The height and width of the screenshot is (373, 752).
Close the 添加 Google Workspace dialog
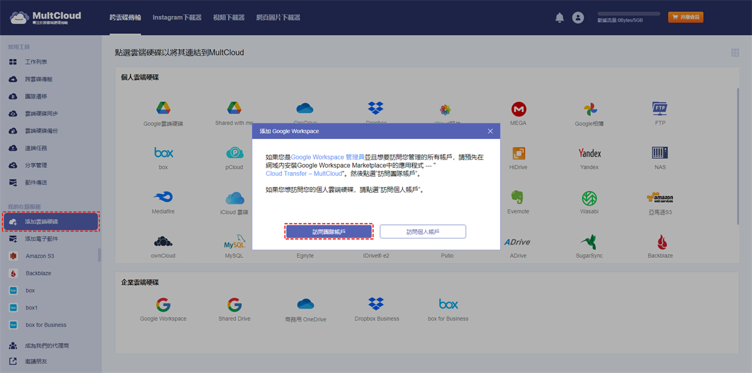491,131
